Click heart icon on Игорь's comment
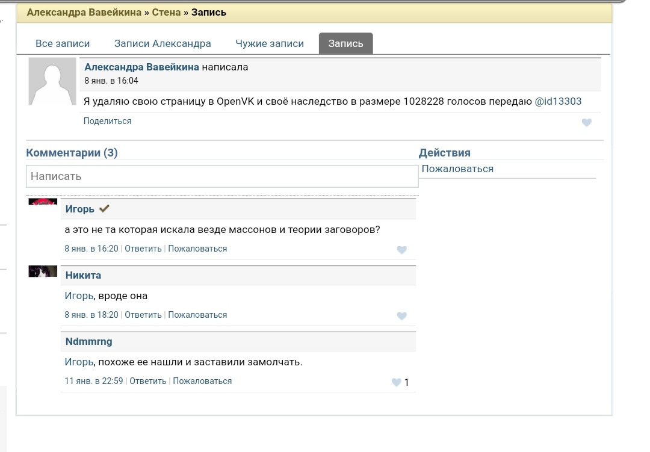Image resolution: width=650 pixels, height=452 pixels. (401, 250)
